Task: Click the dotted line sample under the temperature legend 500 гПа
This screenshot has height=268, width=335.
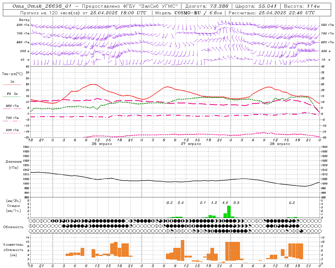Action: (12, 133)
